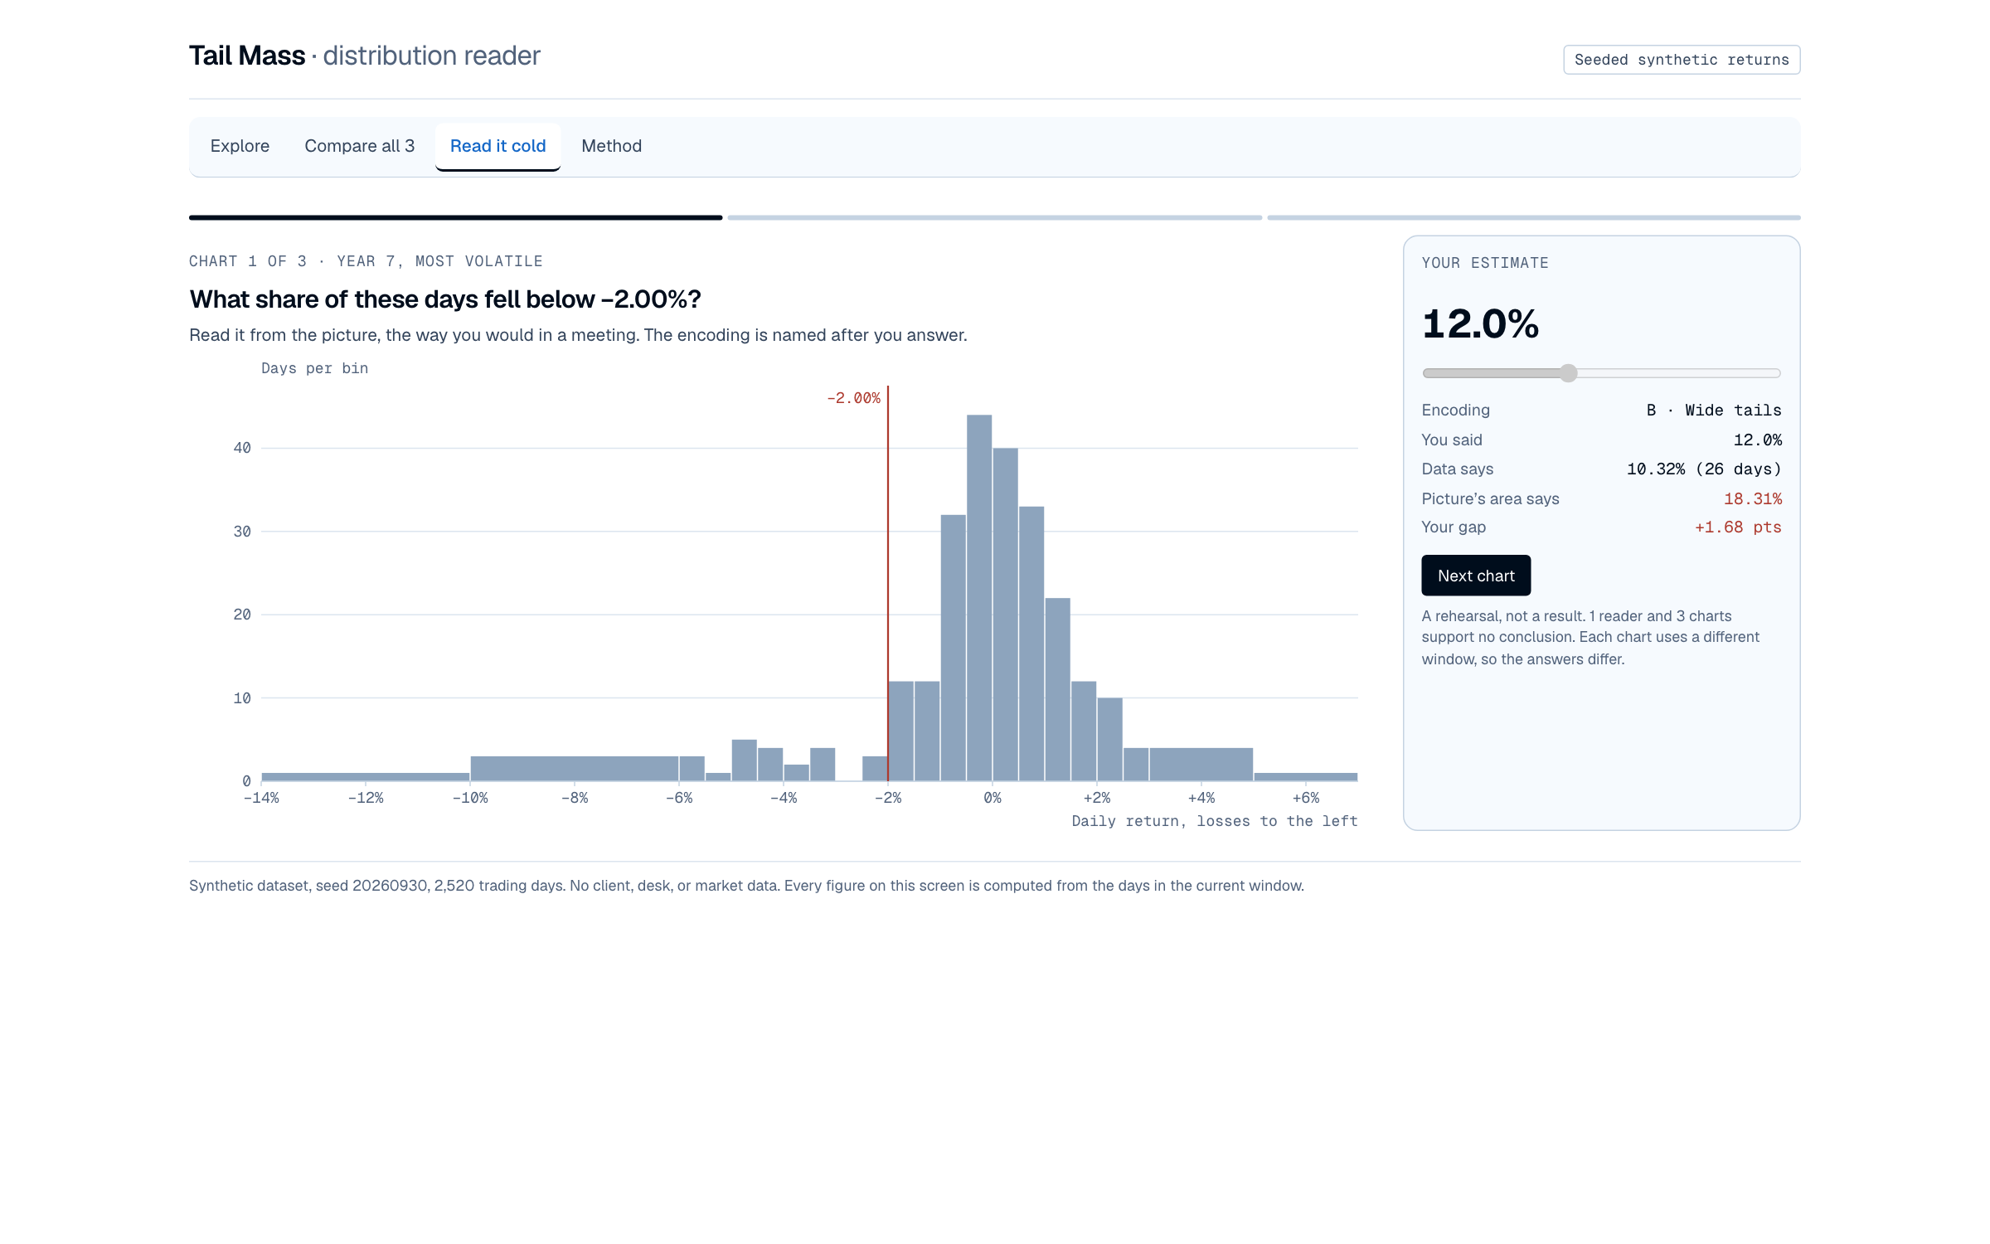Click the Seeded synthetic returns badge
Image resolution: width=1990 pixels, height=1244 pixels.
point(1682,60)
